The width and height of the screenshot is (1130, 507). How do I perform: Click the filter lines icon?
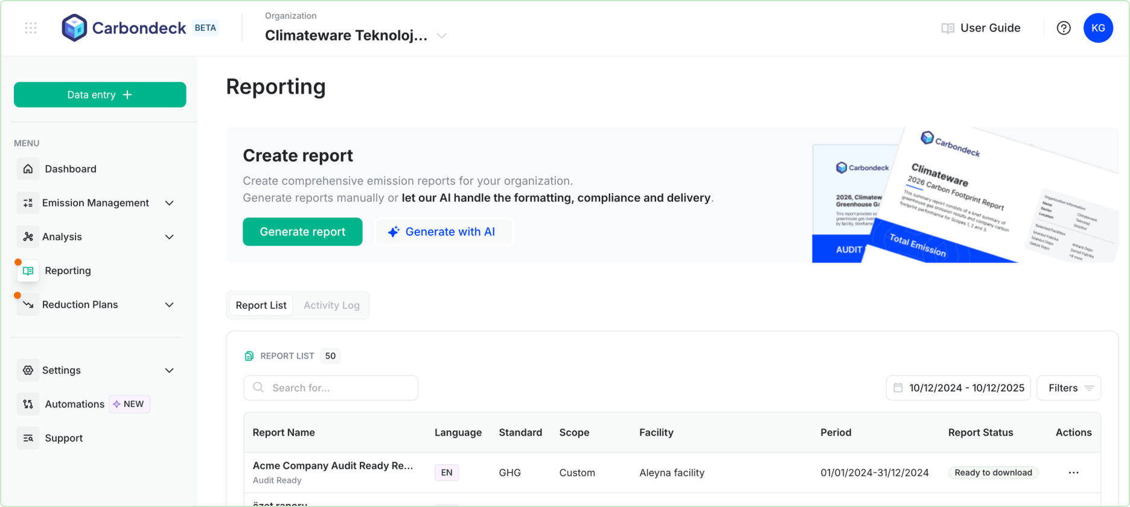(x=1089, y=388)
